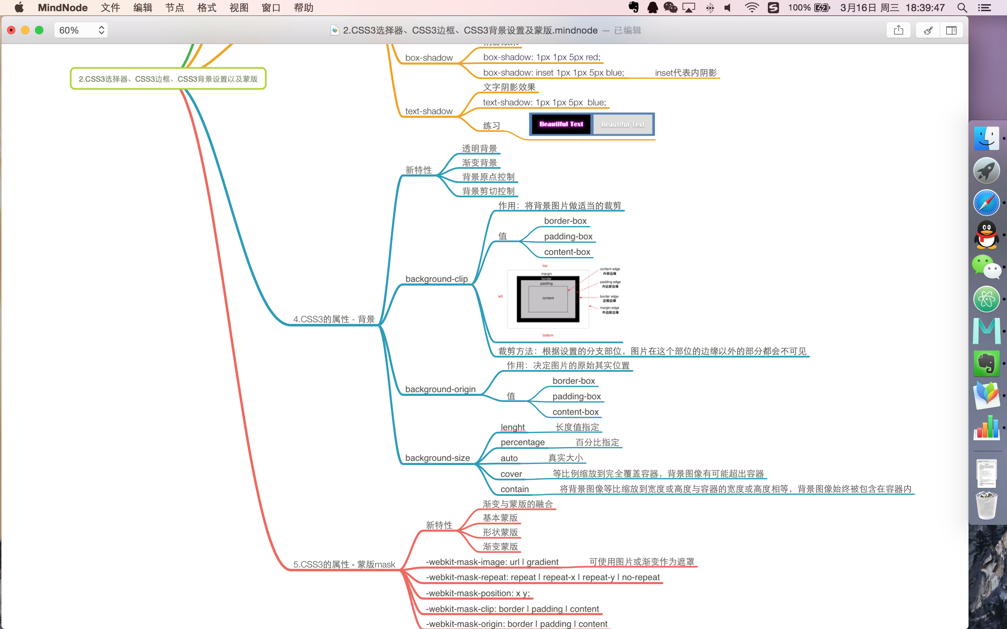Select node 4.CSS3的属性 - 背景

[334, 319]
